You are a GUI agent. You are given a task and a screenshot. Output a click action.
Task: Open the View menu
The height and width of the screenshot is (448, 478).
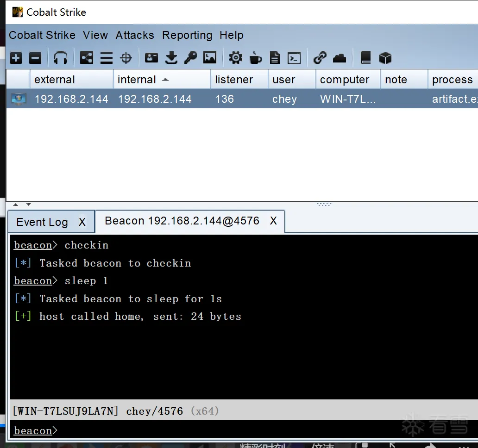tap(95, 35)
